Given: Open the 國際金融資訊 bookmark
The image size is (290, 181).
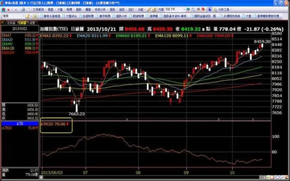Looking at the screenshot, I should (x=203, y=16).
